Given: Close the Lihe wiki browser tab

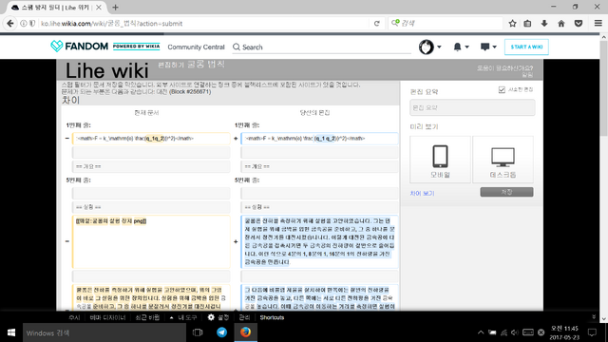Looking at the screenshot, I should point(99,8).
